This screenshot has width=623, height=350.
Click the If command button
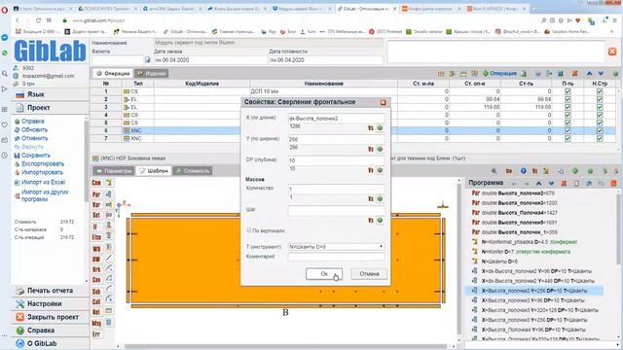95,227
